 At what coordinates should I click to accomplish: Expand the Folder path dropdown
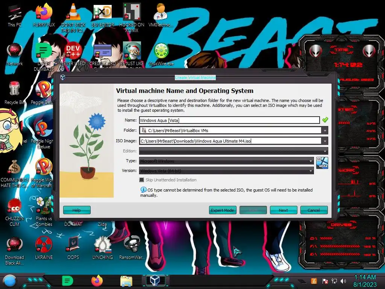tap(325, 131)
